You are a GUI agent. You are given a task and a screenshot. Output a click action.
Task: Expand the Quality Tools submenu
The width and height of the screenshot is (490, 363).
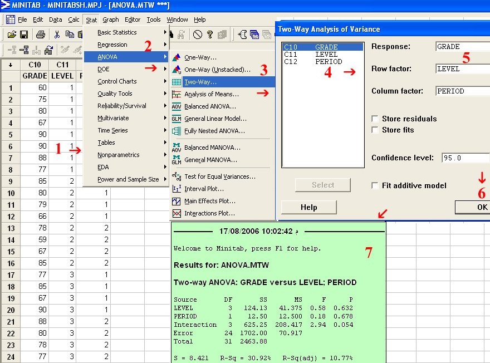(126, 94)
